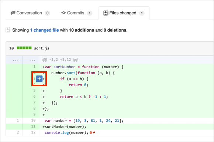Click the code line 'return a < b ? -1 : 1;'
Viewport: 214px width, 142px height.
[x=84, y=97]
